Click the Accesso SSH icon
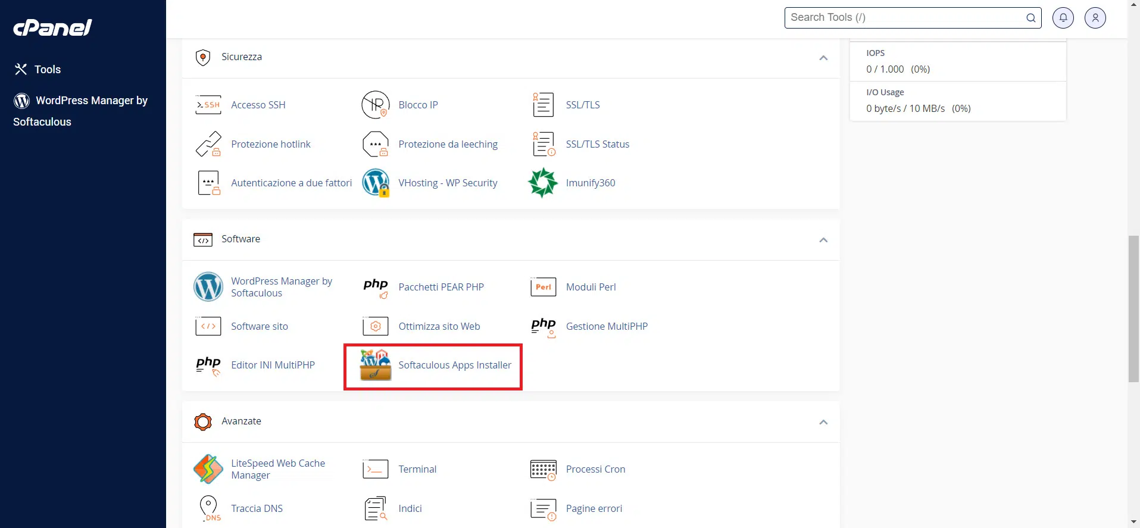Viewport: 1140px width, 528px height. tap(208, 105)
